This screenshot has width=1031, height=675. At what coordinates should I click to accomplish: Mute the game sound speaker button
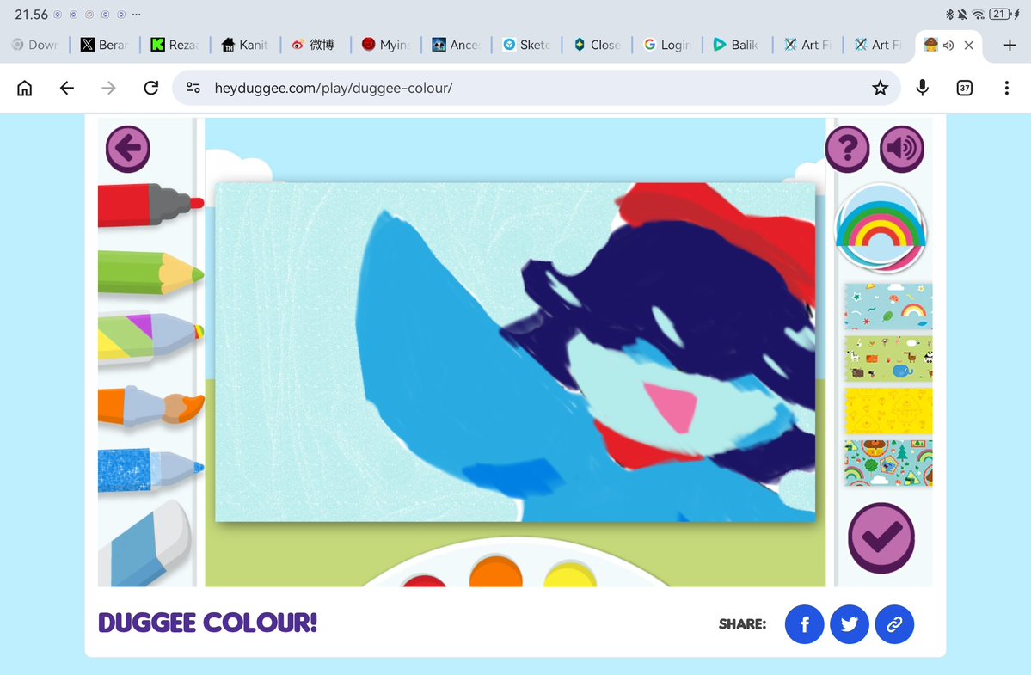click(901, 150)
